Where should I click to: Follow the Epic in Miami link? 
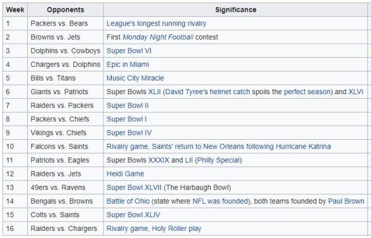pyautogui.click(x=127, y=65)
